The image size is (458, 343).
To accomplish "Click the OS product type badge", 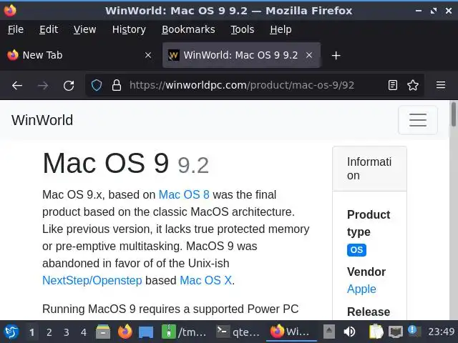I will tap(356, 250).
